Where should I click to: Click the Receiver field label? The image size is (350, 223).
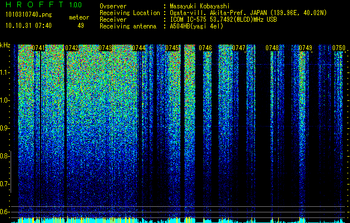(113, 20)
